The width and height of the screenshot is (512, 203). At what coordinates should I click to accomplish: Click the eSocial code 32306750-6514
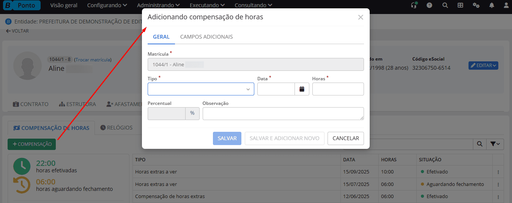pos(431,68)
